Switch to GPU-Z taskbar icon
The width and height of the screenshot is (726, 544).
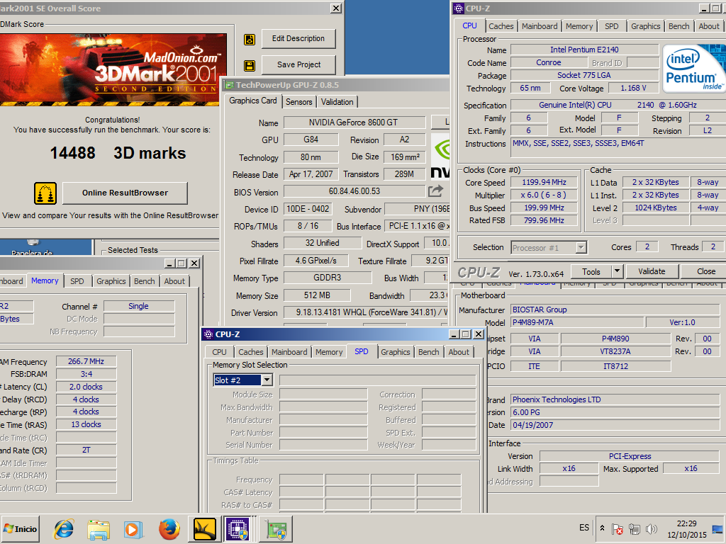point(276,529)
